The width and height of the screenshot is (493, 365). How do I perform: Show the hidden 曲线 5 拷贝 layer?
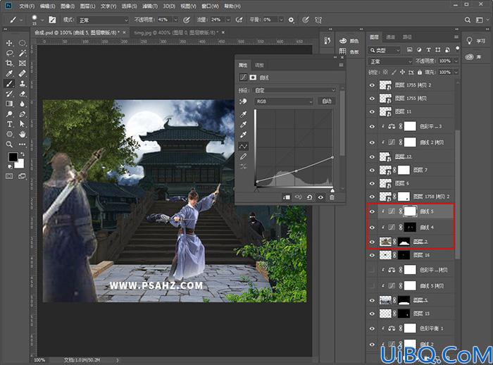[x=372, y=285]
